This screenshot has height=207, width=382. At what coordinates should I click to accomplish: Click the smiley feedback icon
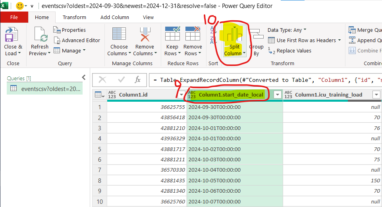tap(19, 6)
